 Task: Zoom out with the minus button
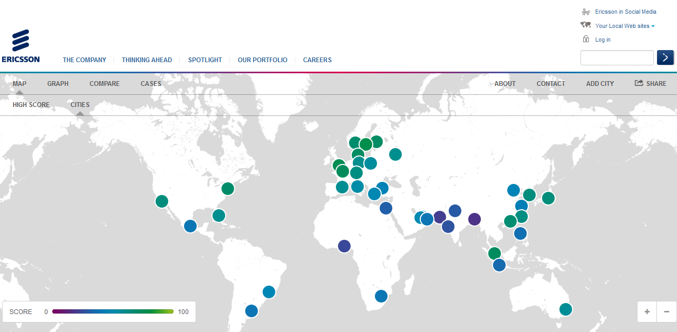pos(666,311)
